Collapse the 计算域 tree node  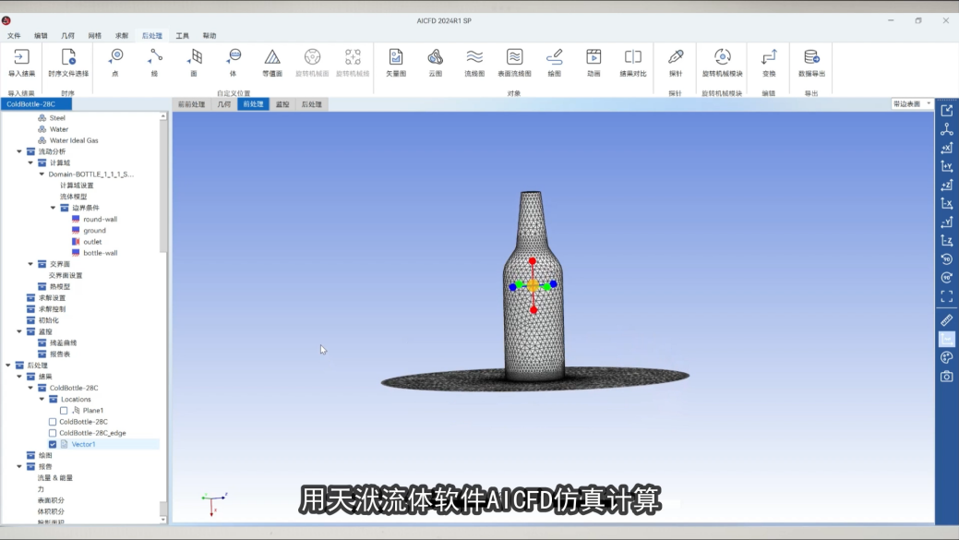coord(30,162)
